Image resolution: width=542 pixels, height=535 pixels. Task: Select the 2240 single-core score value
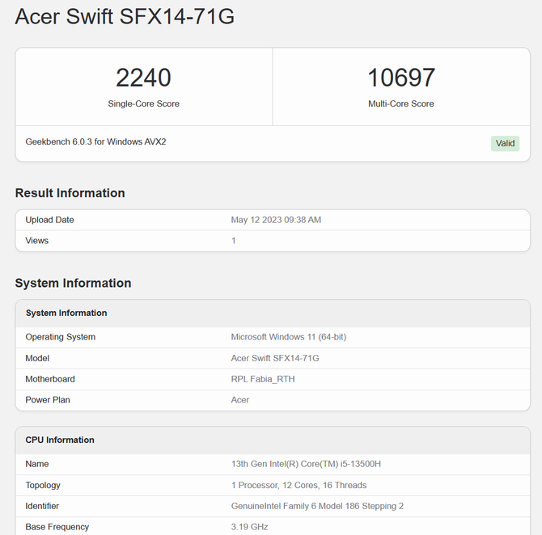[x=143, y=78]
